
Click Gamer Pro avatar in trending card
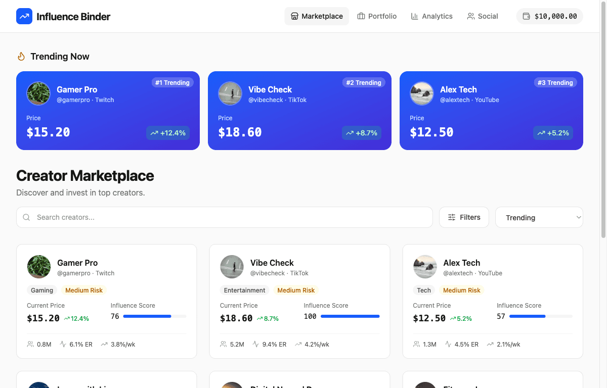[38, 93]
